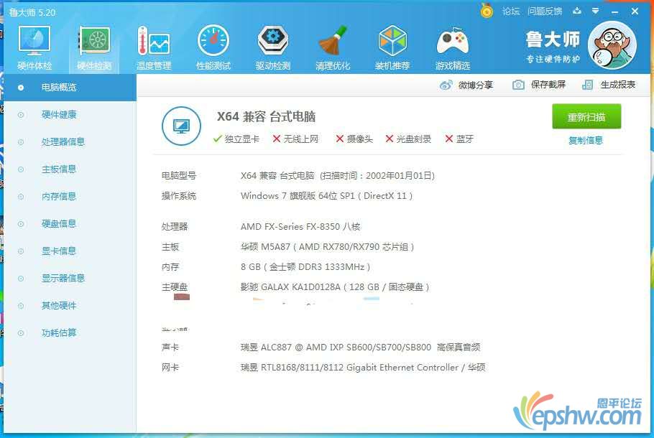654x438 pixels.
Task: Click the Weibo share icon
Action: 446,85
